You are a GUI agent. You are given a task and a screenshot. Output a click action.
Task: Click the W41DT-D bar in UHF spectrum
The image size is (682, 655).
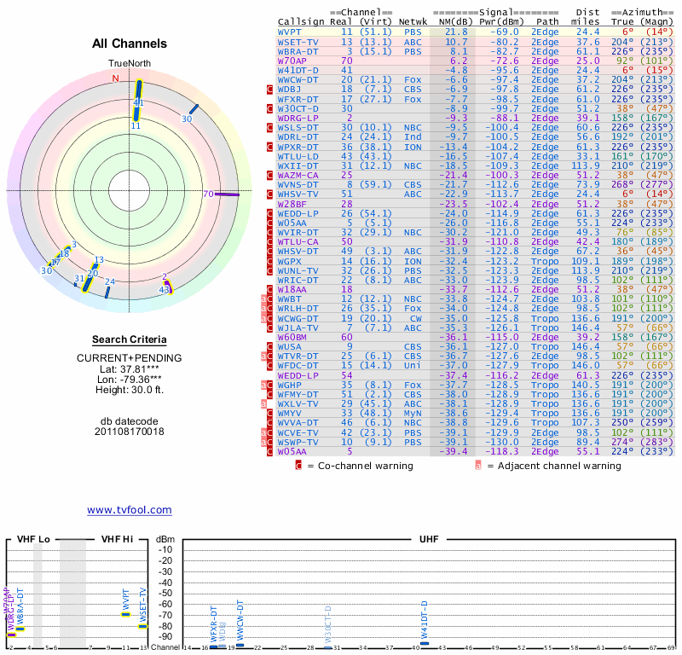click(x=425, y=644)
